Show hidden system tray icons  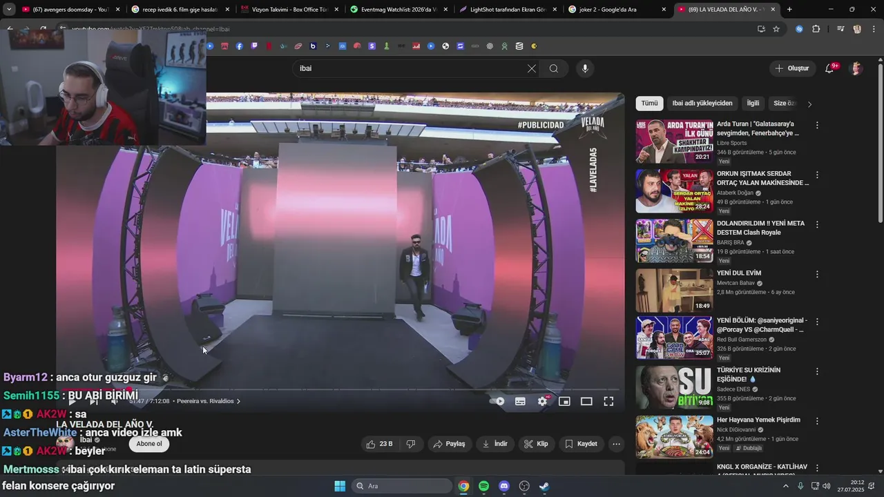pos(785,486)
